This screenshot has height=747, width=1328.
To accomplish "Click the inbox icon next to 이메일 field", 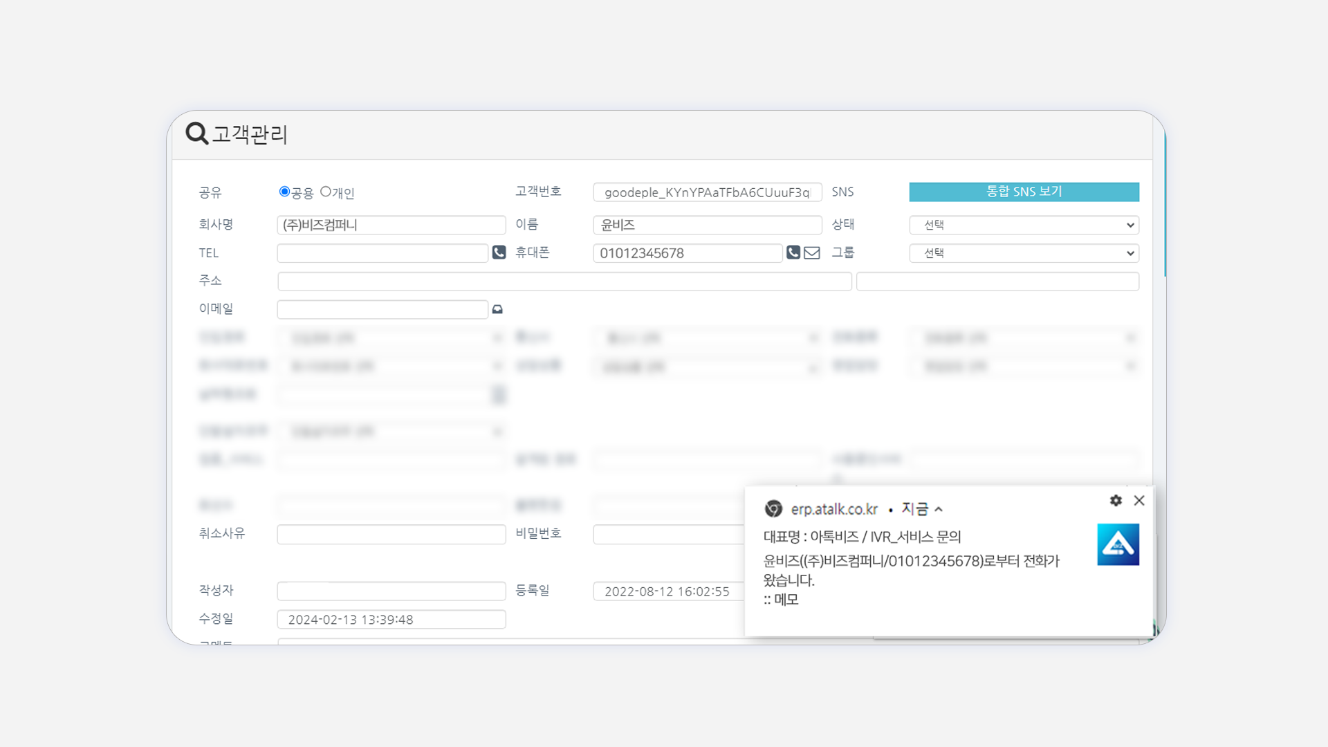I will point(497,309).
